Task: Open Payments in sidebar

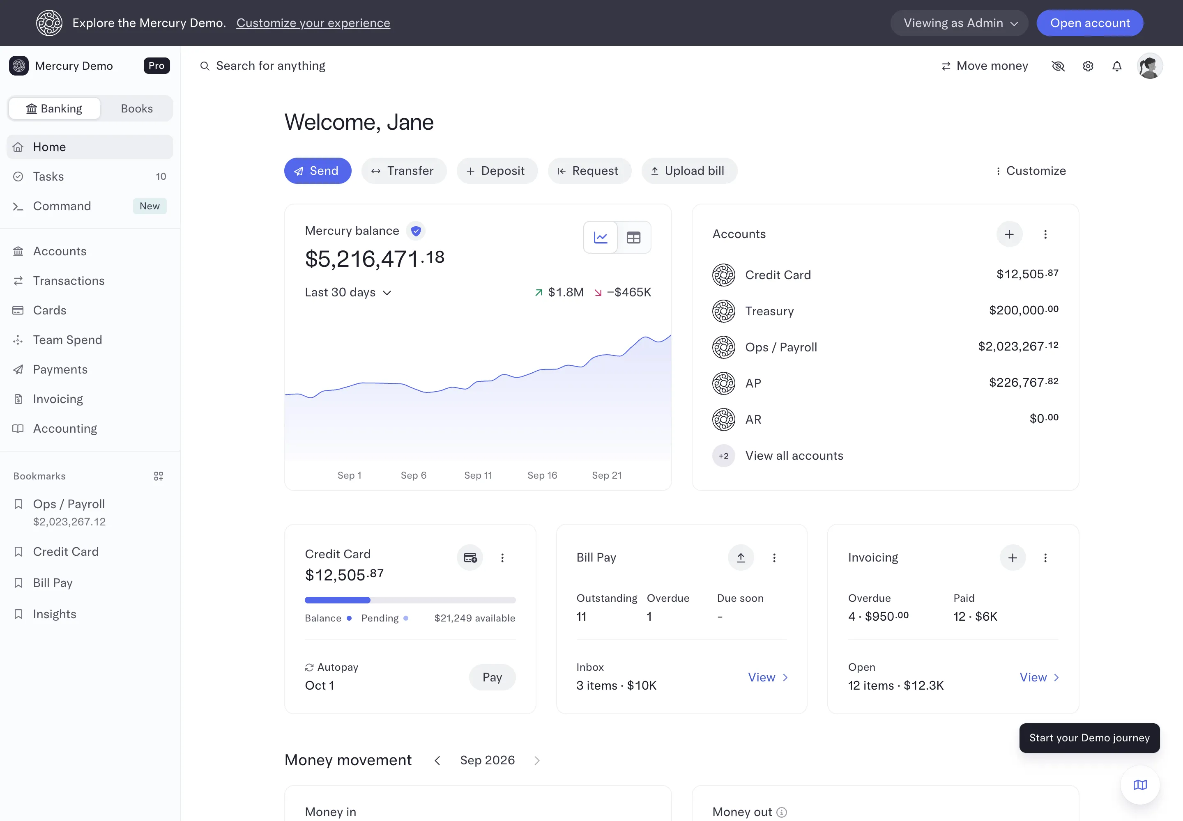Action: [x=90, y=369]
